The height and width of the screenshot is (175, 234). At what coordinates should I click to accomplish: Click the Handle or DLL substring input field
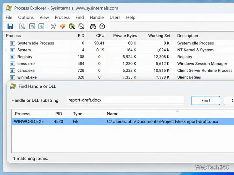125,100
